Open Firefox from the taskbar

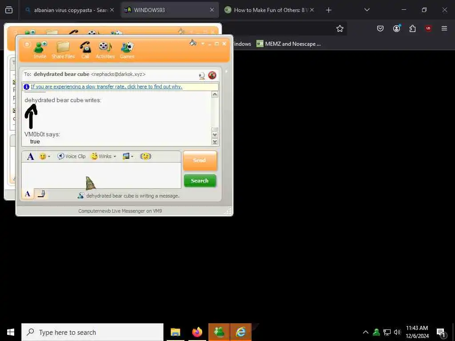click(197, 332)
